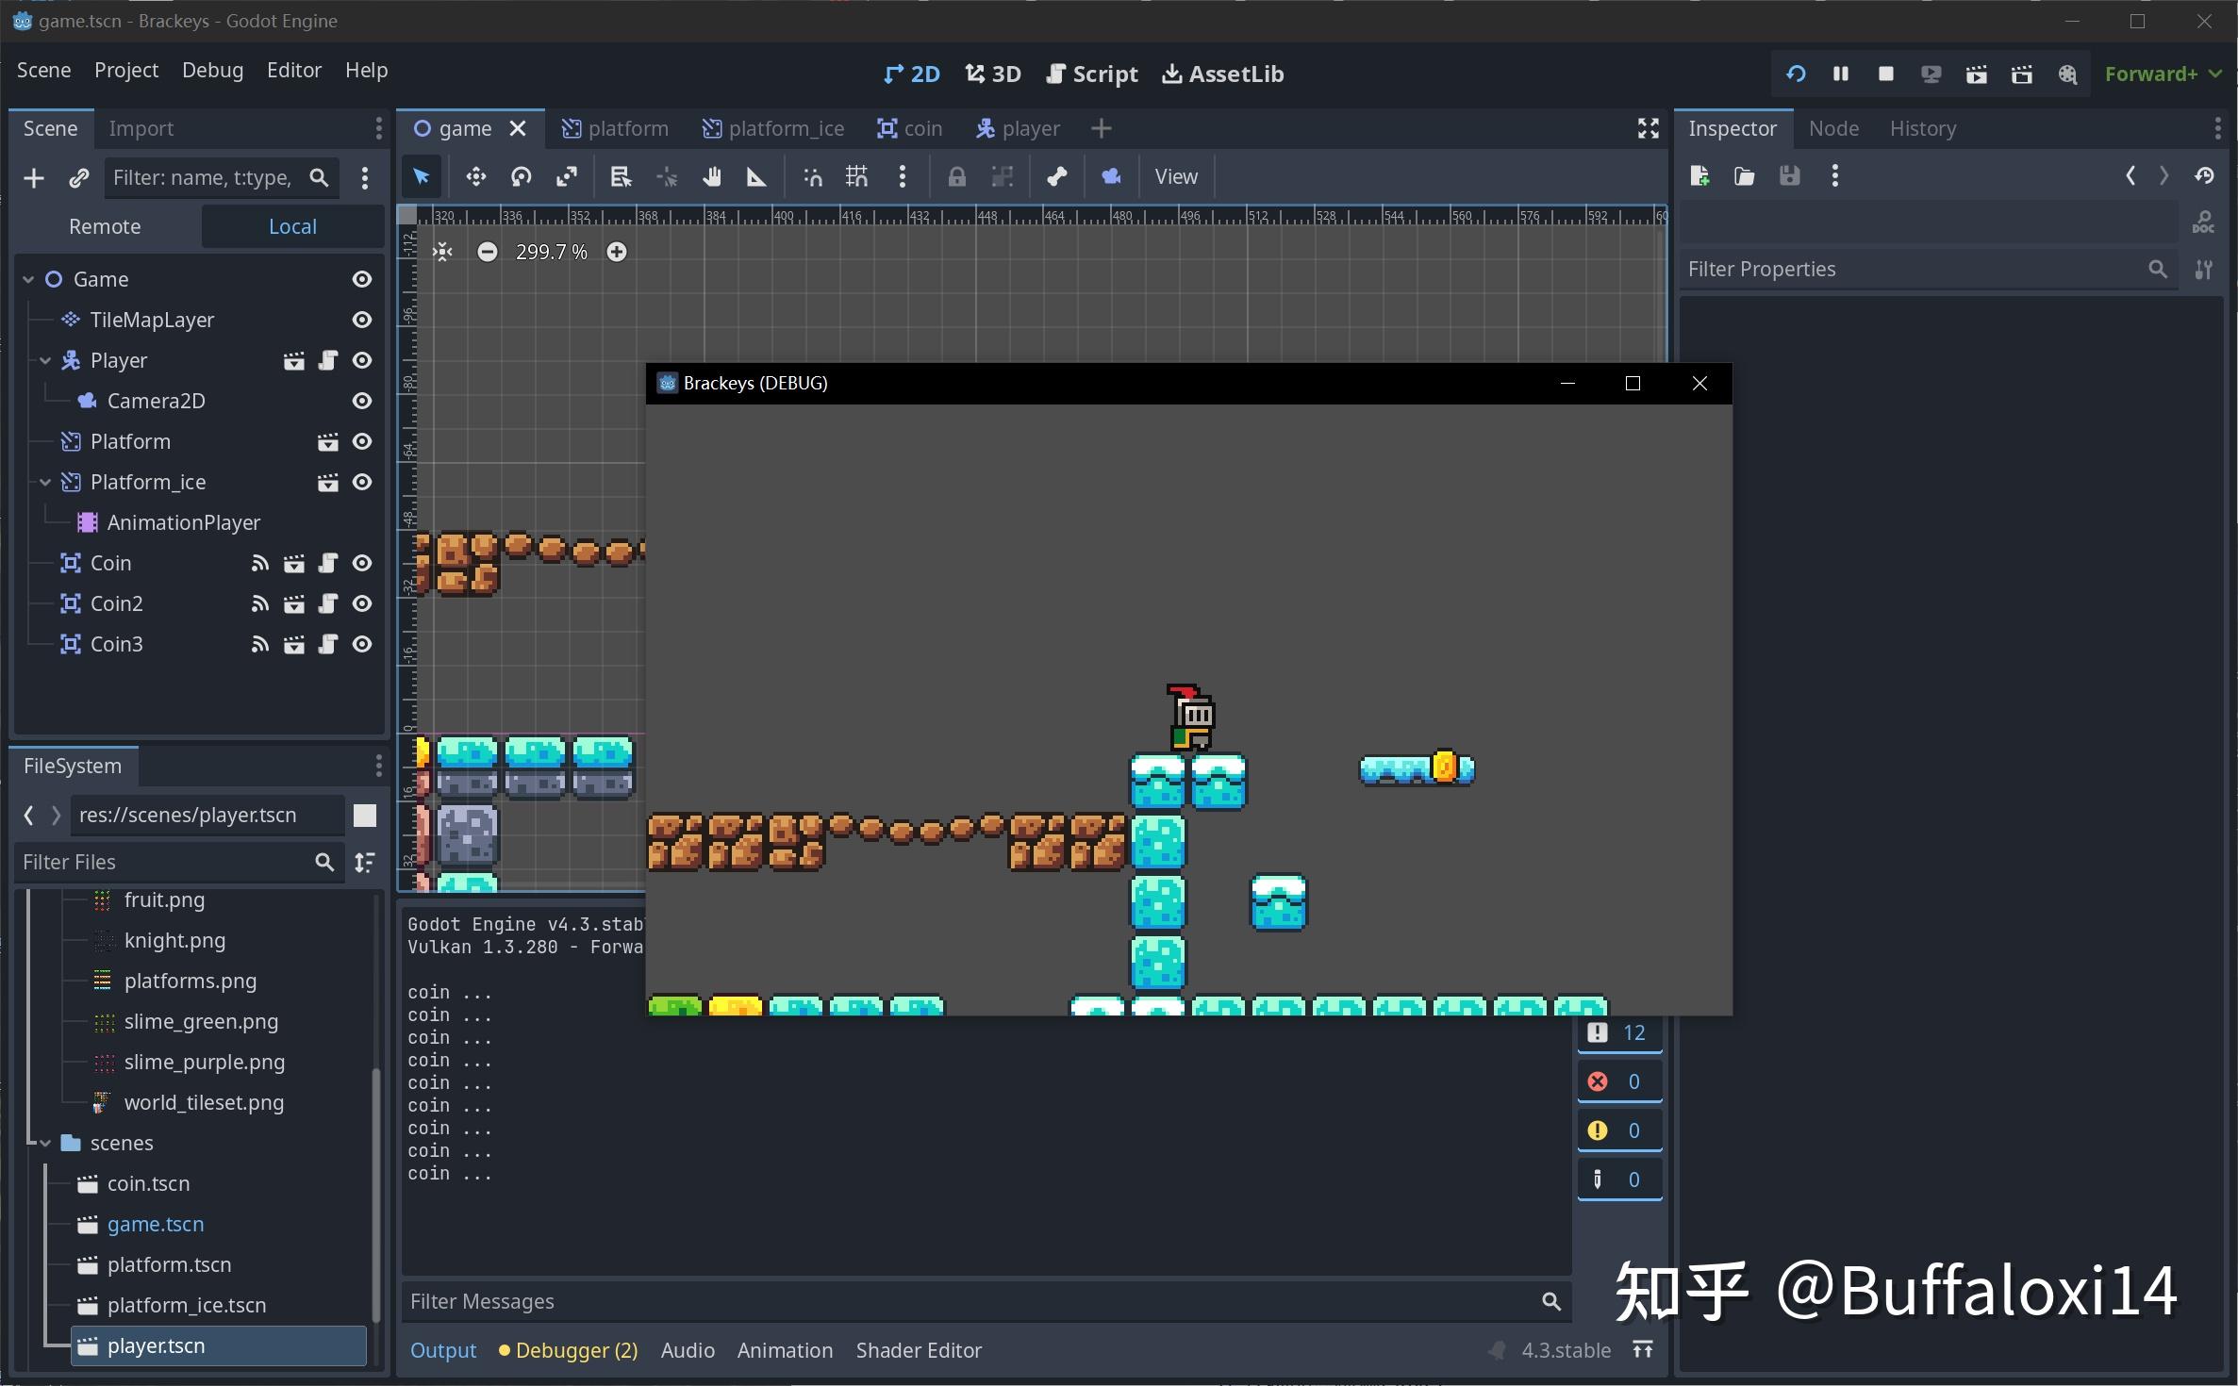Screen dimensions: 2238x1386
Task: Toggle visibility of the Coin2 node
Action: [x=362, y=603]
